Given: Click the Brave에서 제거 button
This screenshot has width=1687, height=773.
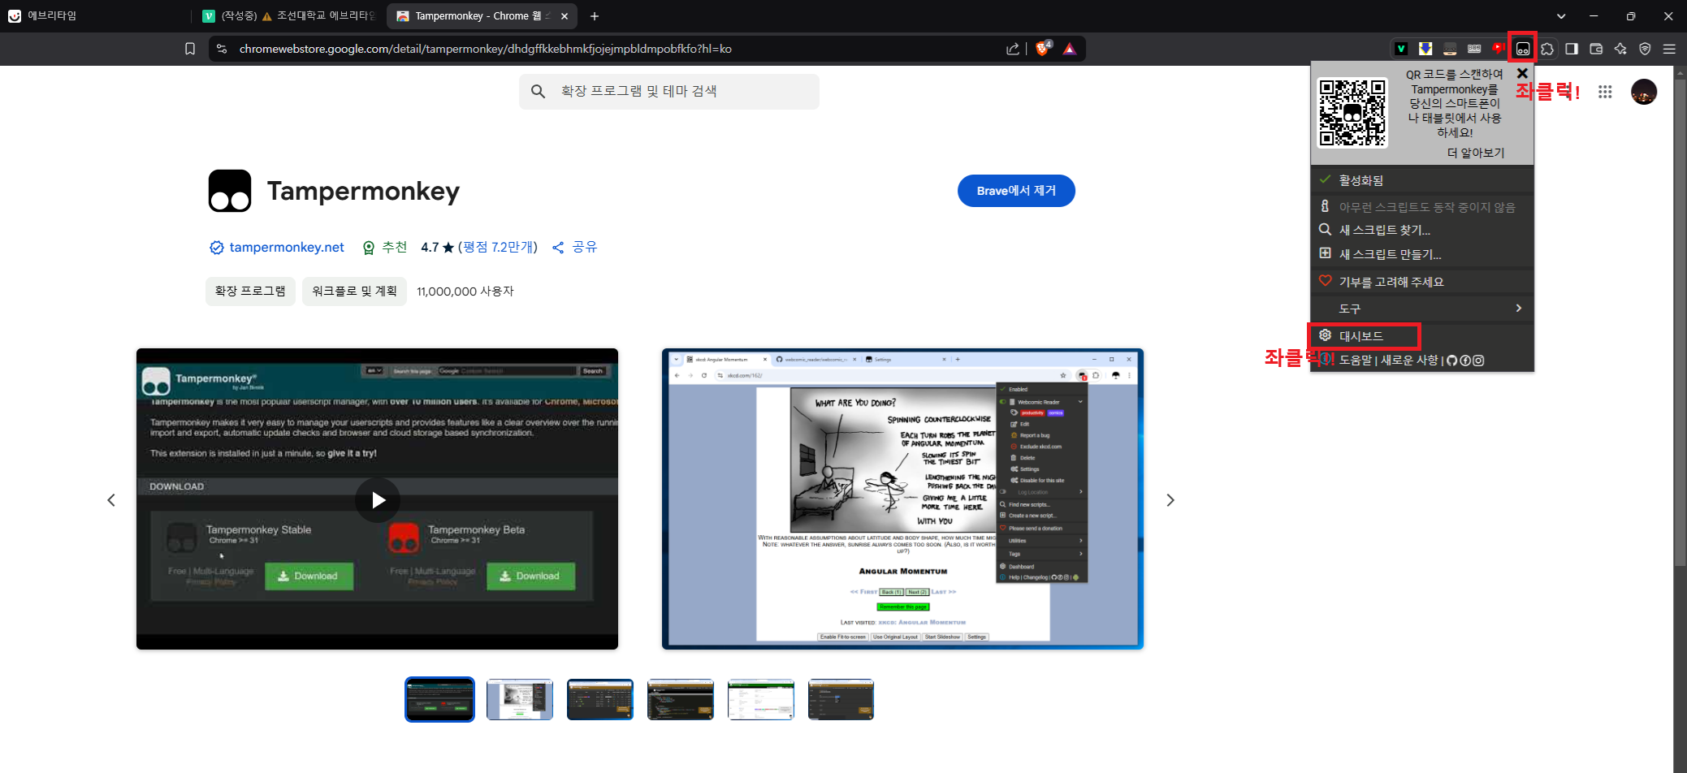Looking at the screenshot, I should pyautogui.click(x=1016, y=191).
